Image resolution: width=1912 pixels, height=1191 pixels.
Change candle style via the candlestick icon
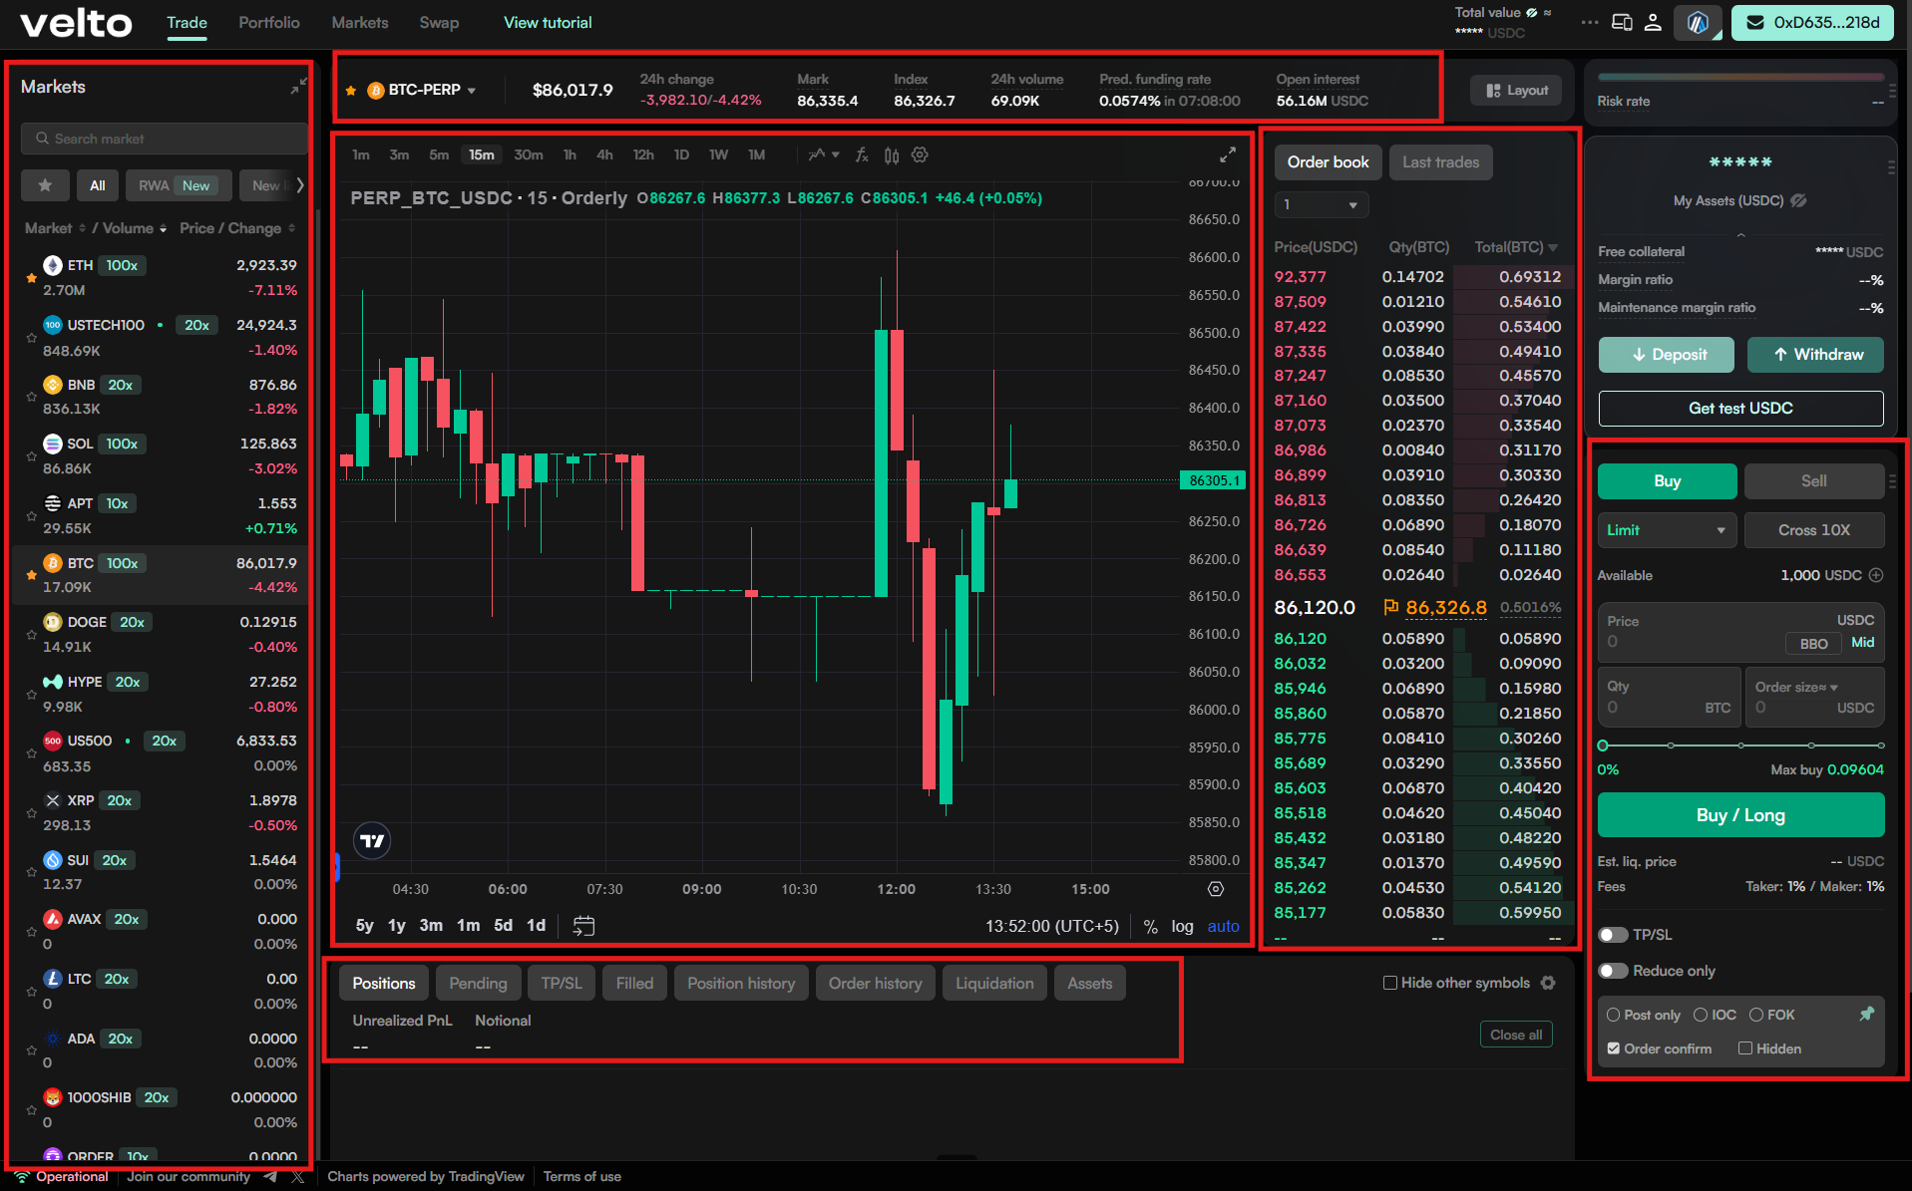point(891,154)
